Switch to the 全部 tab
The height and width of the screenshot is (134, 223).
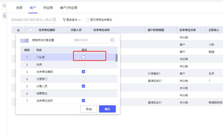pos(19,8)
